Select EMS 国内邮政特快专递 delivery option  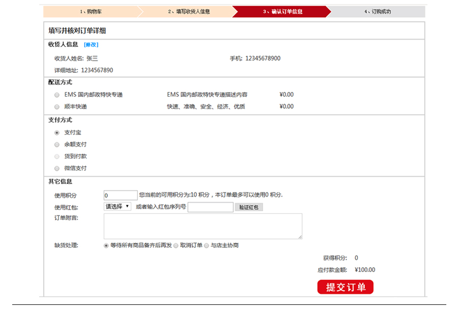57,95
